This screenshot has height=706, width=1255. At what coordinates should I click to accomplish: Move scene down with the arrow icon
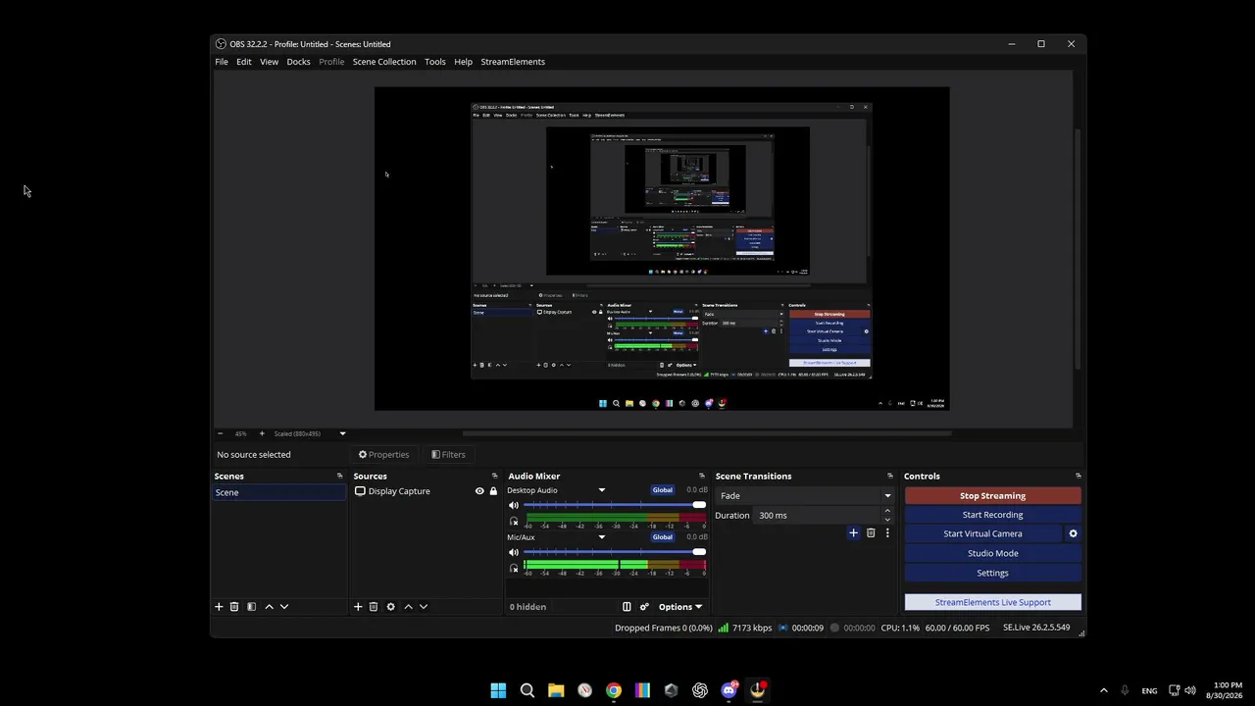point(284,607)
